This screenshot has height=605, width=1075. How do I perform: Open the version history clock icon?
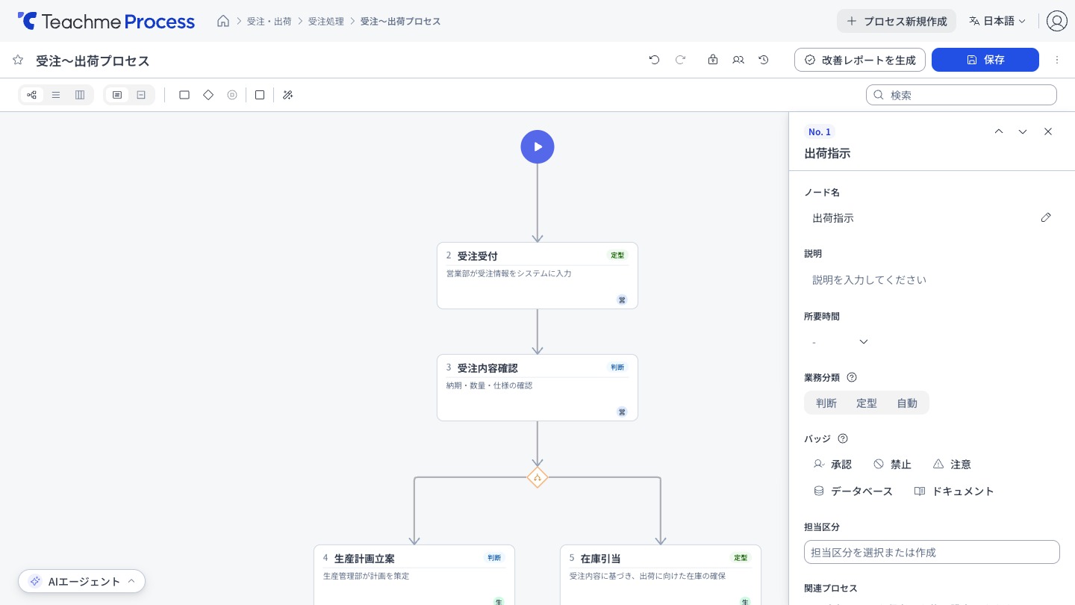764,60
